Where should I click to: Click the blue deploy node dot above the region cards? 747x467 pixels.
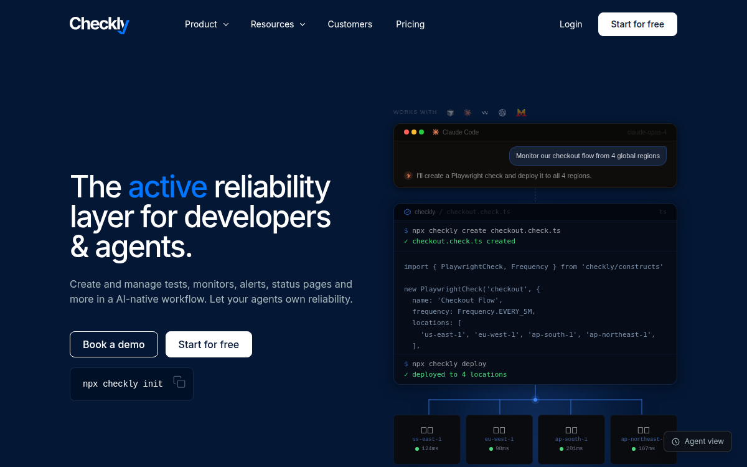click(x=535, y=400)
